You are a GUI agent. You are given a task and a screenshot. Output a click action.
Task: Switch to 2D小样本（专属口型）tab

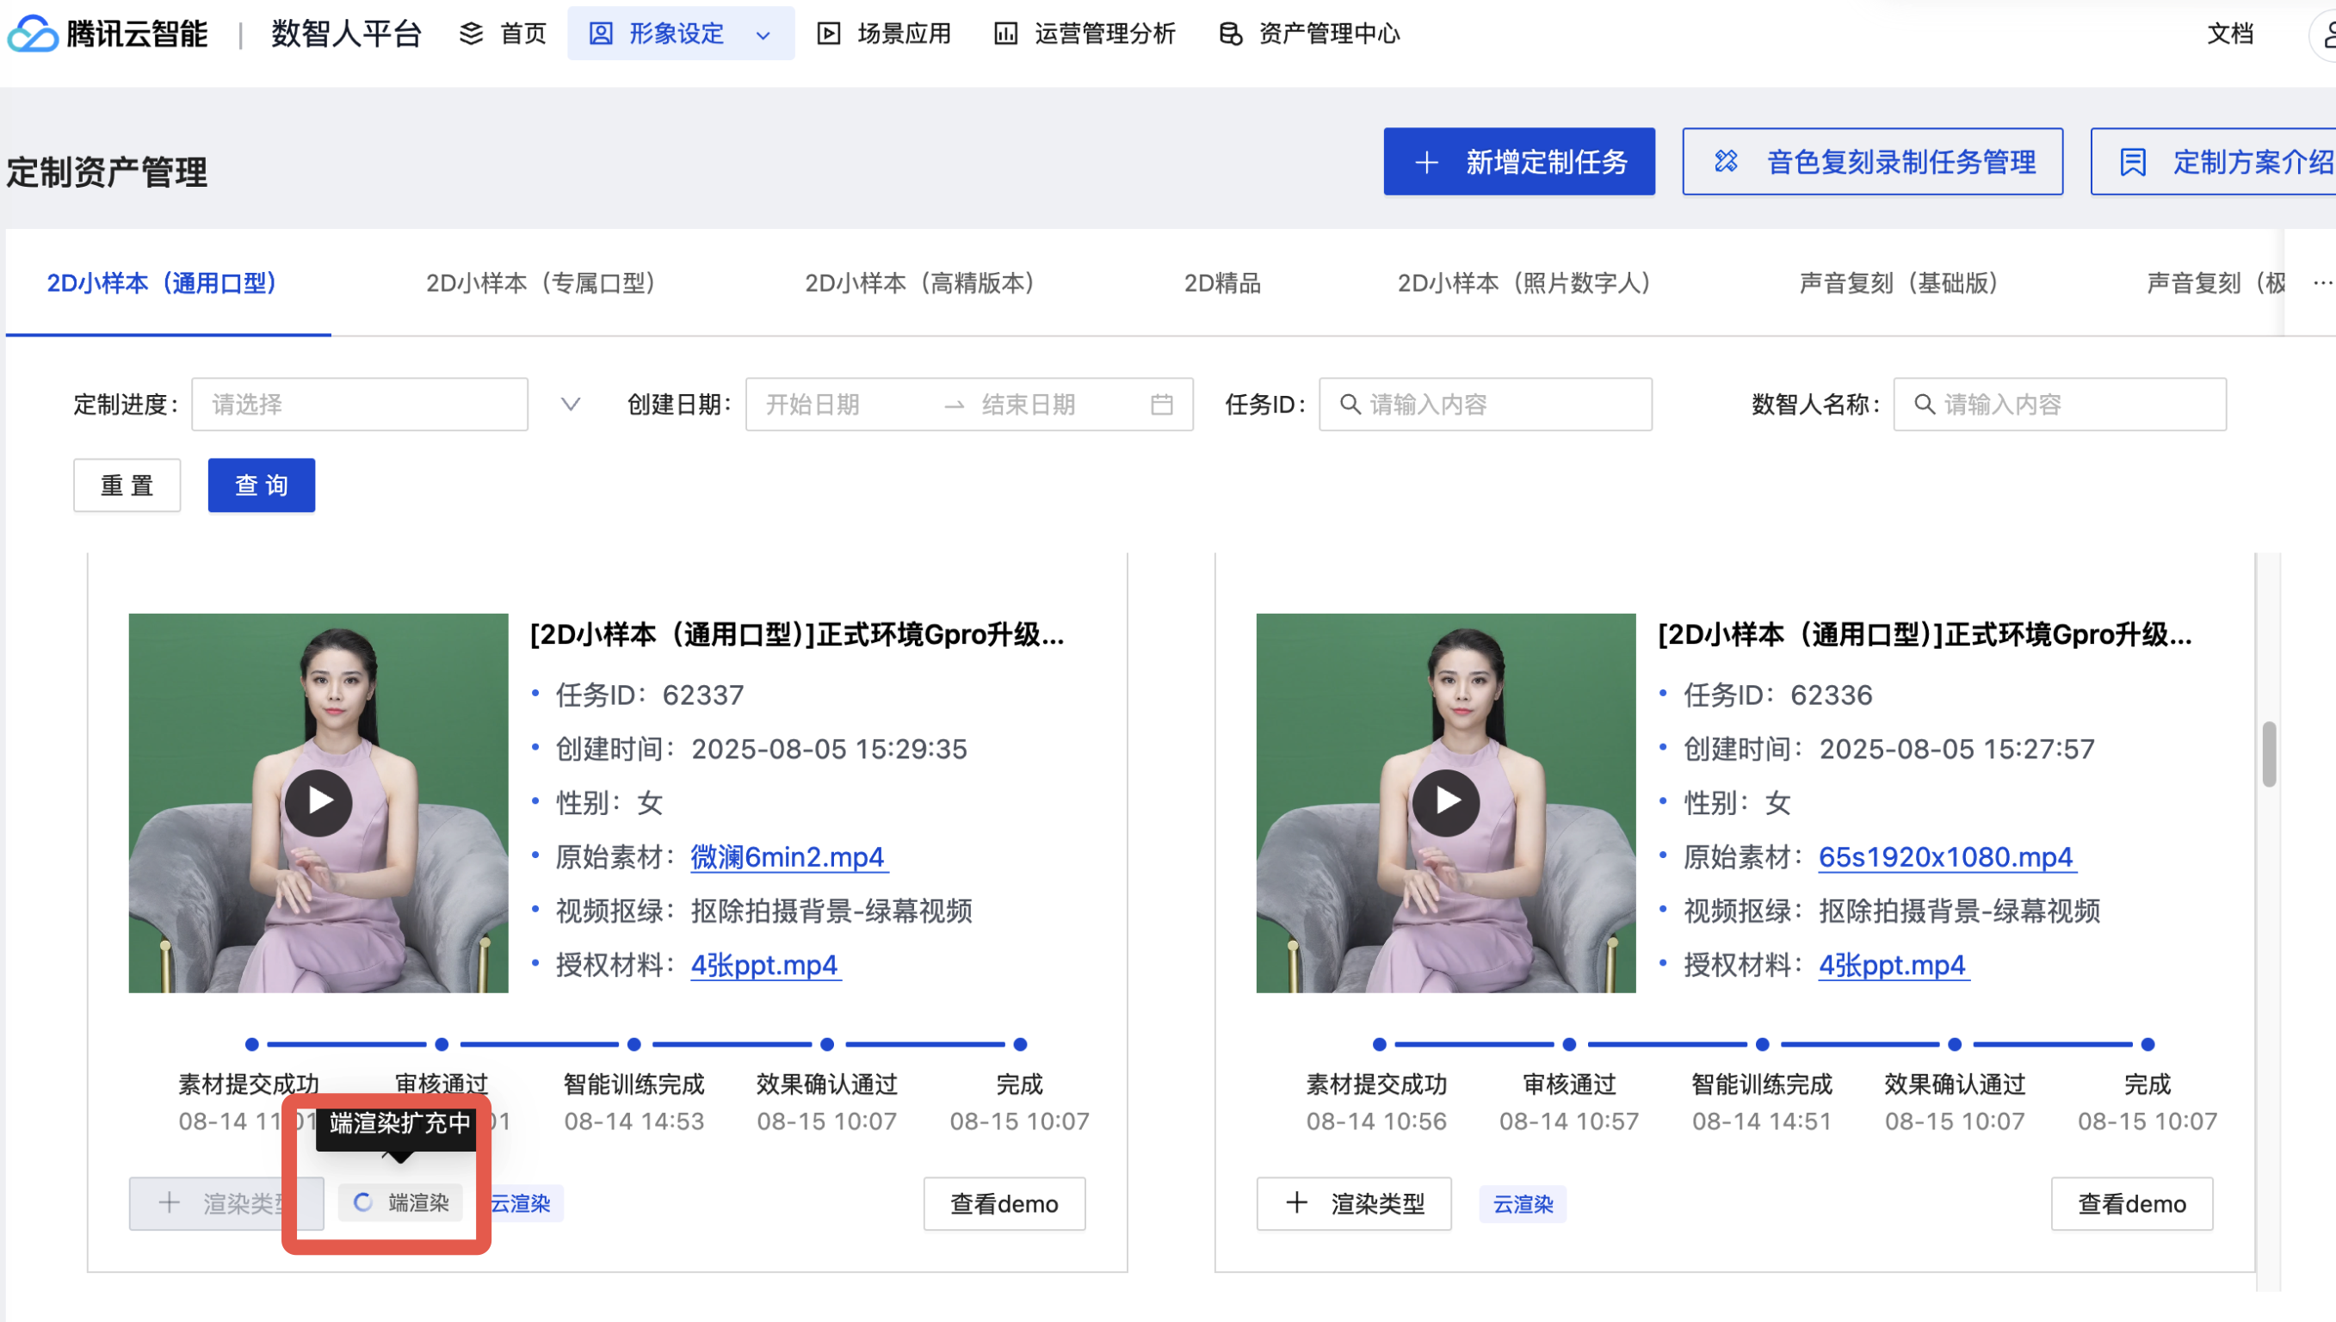tap(541, 283)
